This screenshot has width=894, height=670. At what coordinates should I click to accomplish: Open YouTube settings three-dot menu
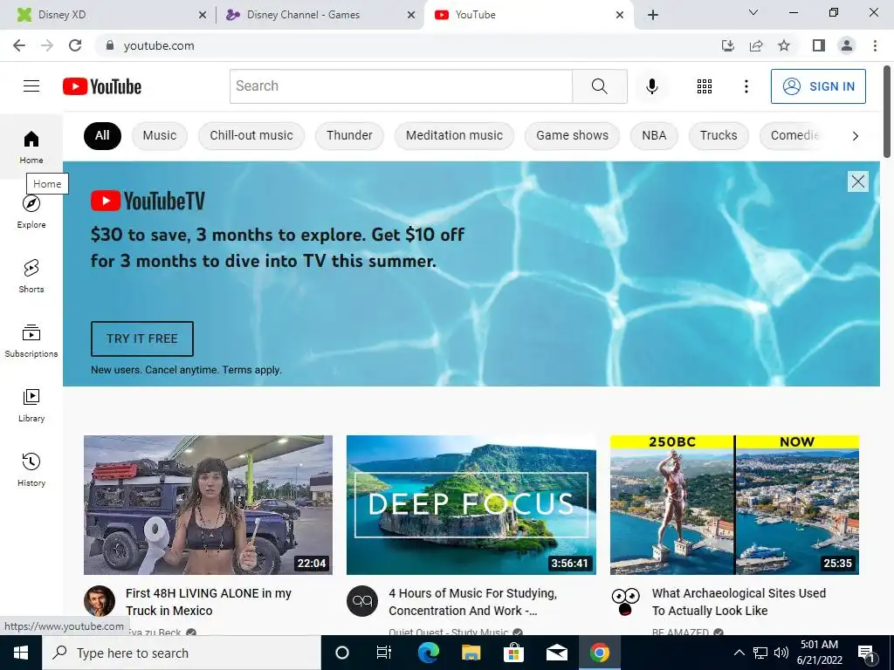(746, 86)
